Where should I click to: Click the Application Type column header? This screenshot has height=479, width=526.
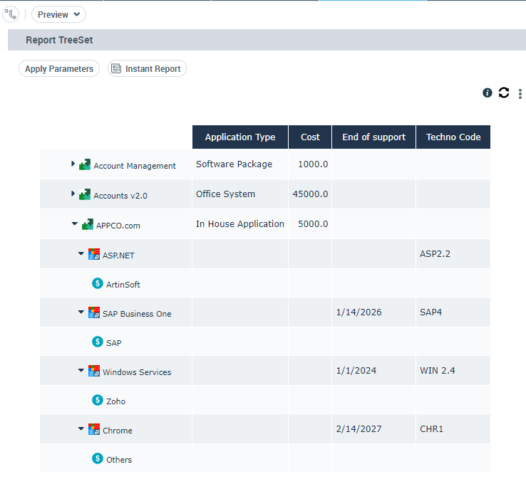(x=239, y=137)
